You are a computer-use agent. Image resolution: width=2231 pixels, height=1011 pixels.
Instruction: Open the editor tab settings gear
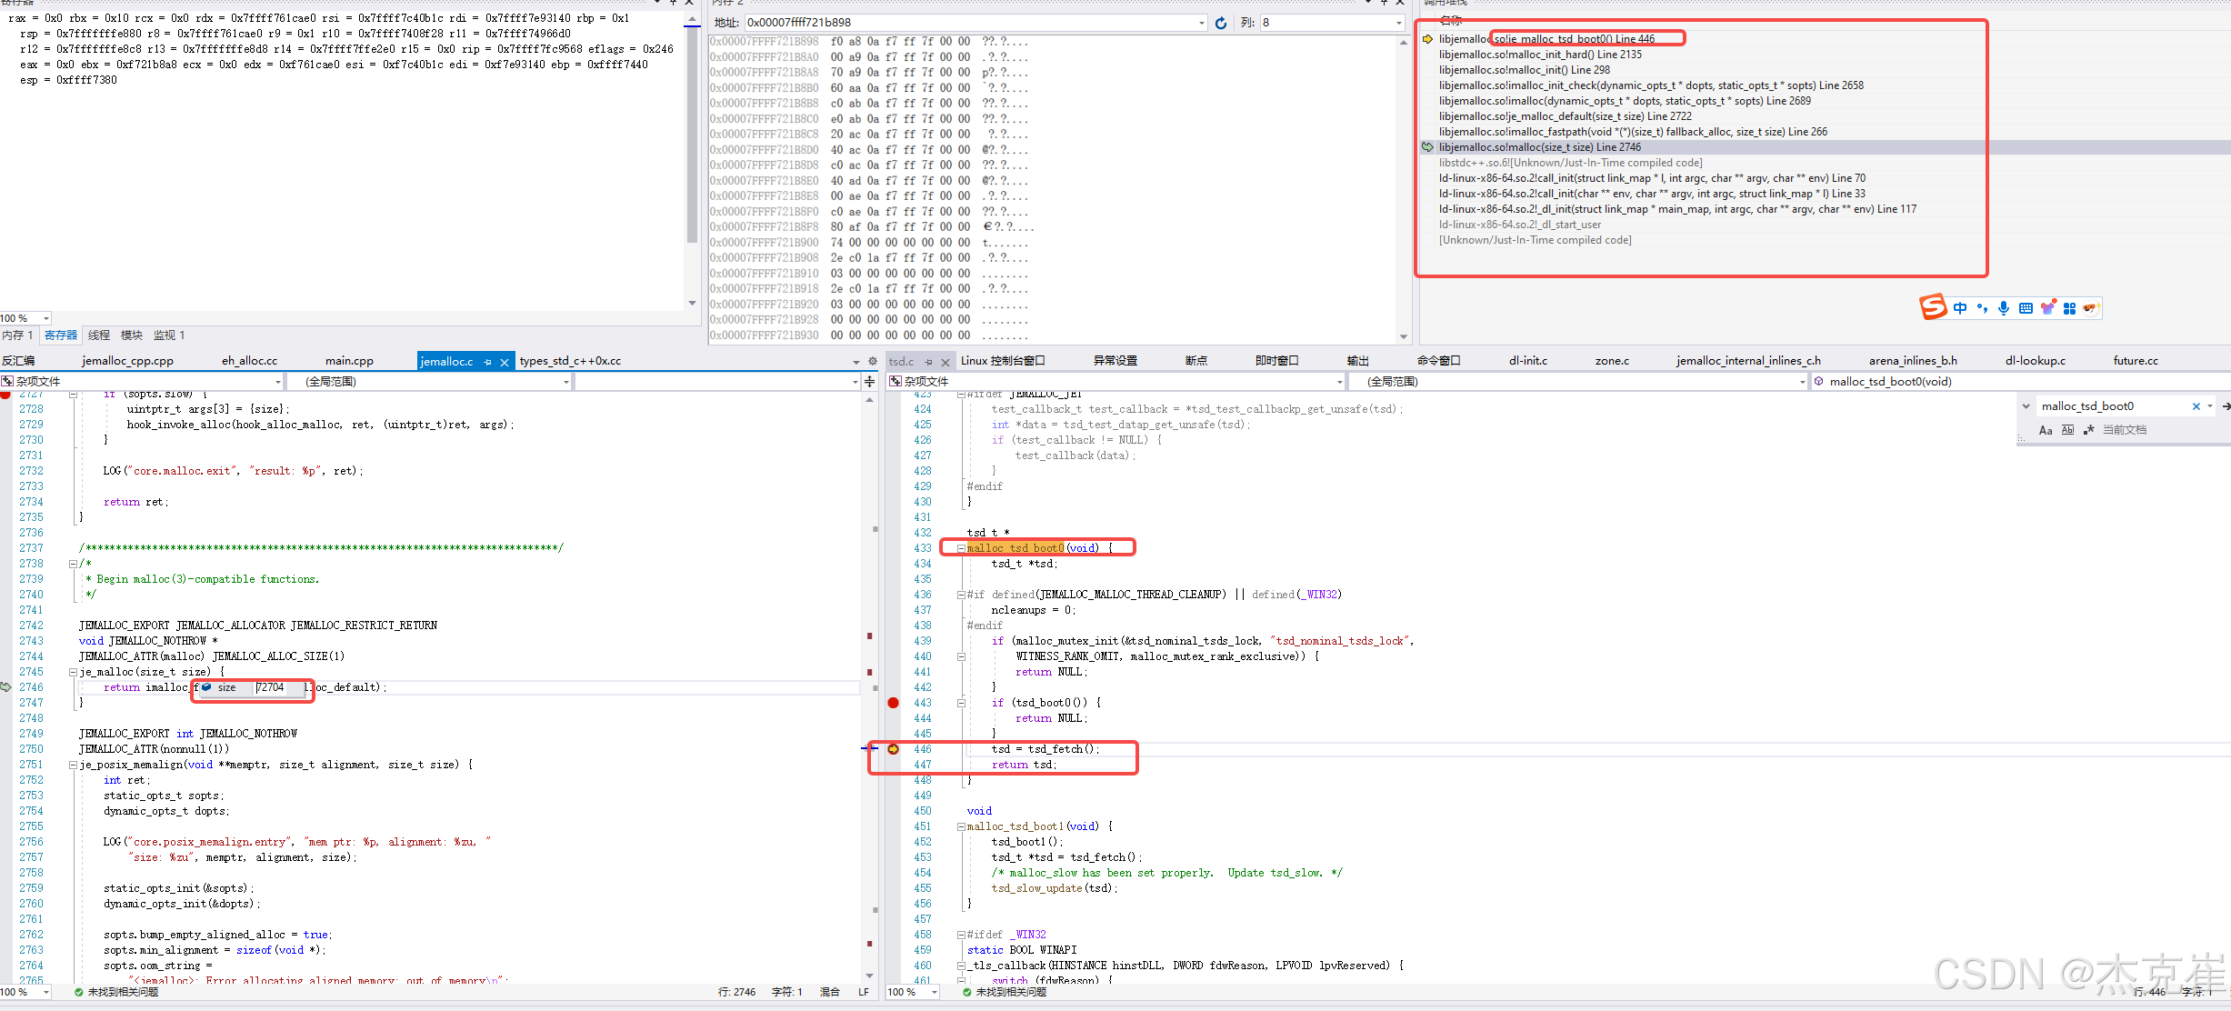(873, 362)
